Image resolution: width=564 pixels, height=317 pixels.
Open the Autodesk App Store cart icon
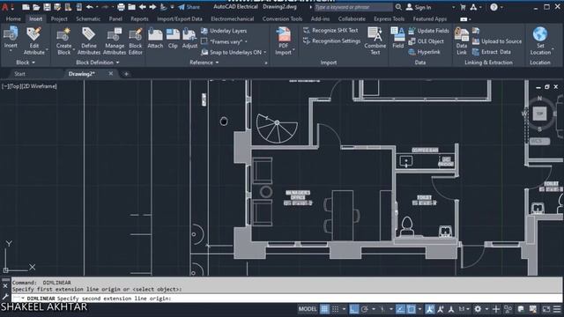[463, 7]
